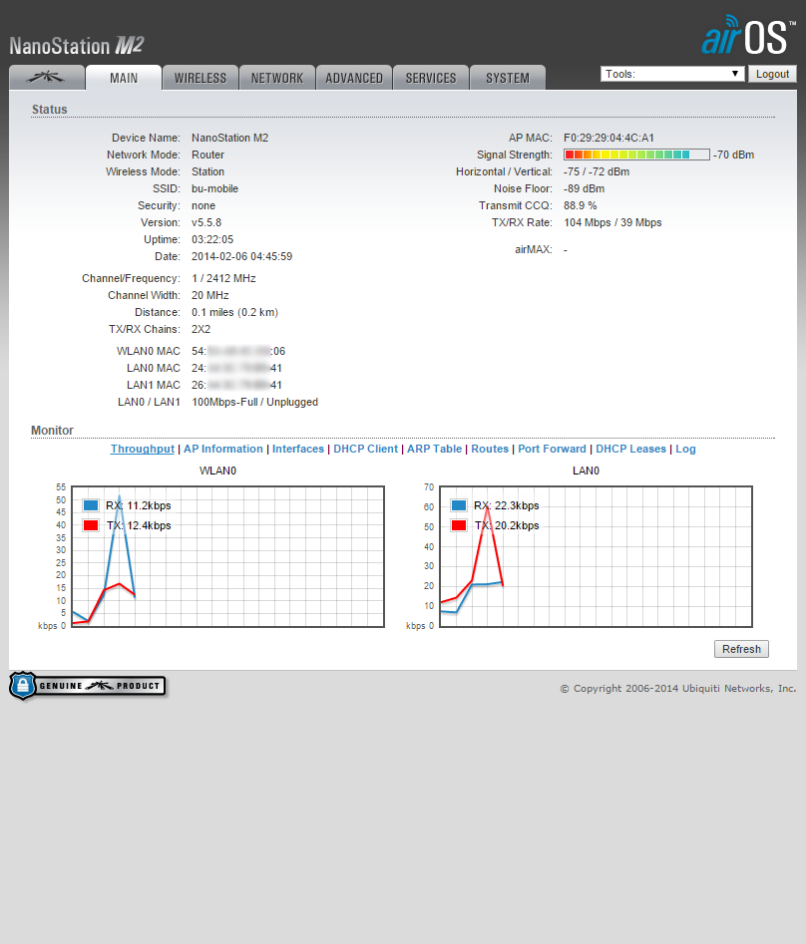The image size is (806, 944).
Task: Select the distance value 0.1 miles
Action: [235, 312]
